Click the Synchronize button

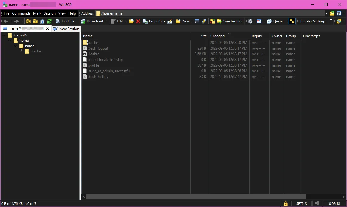click(230, 21)
